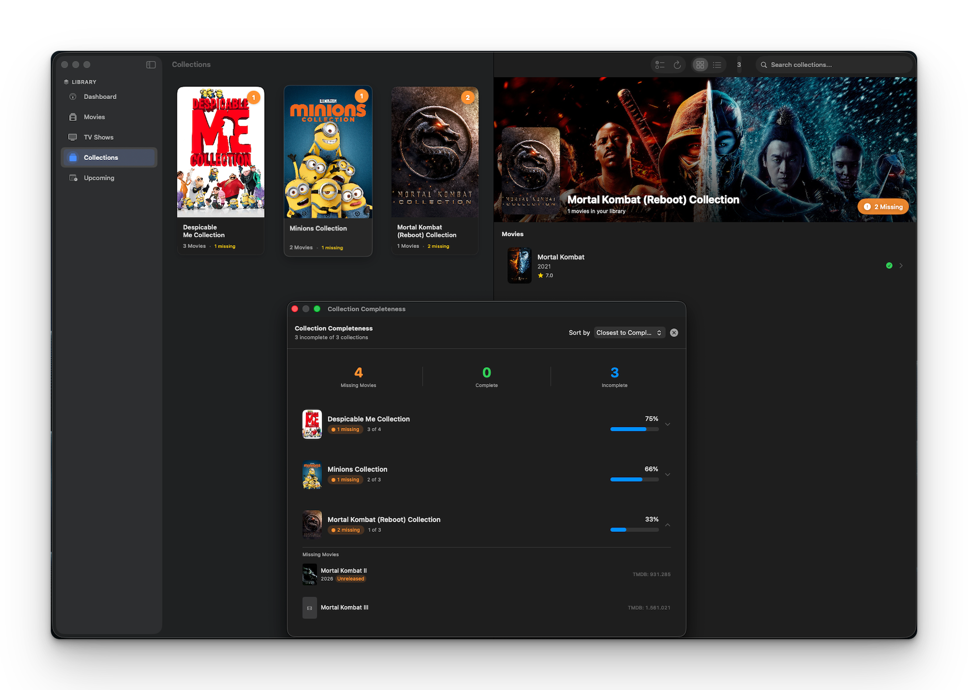Refresh the collections list
Viewport: 968px width, 690px height.
678,65
